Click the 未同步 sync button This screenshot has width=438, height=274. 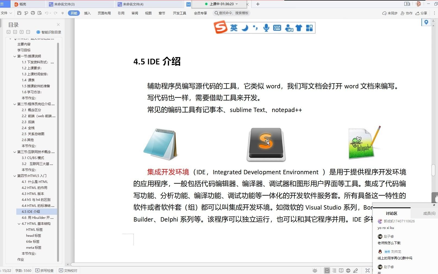[x=390, y=13]
